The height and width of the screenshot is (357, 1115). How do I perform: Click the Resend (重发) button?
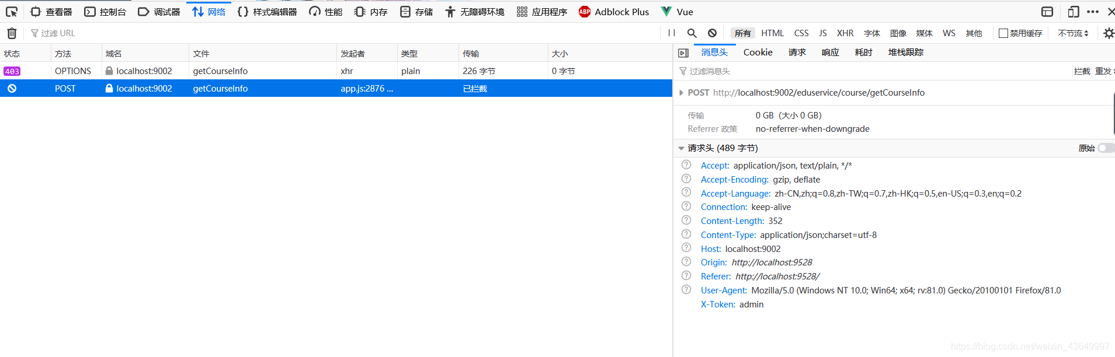click(x=1103, y=71)
